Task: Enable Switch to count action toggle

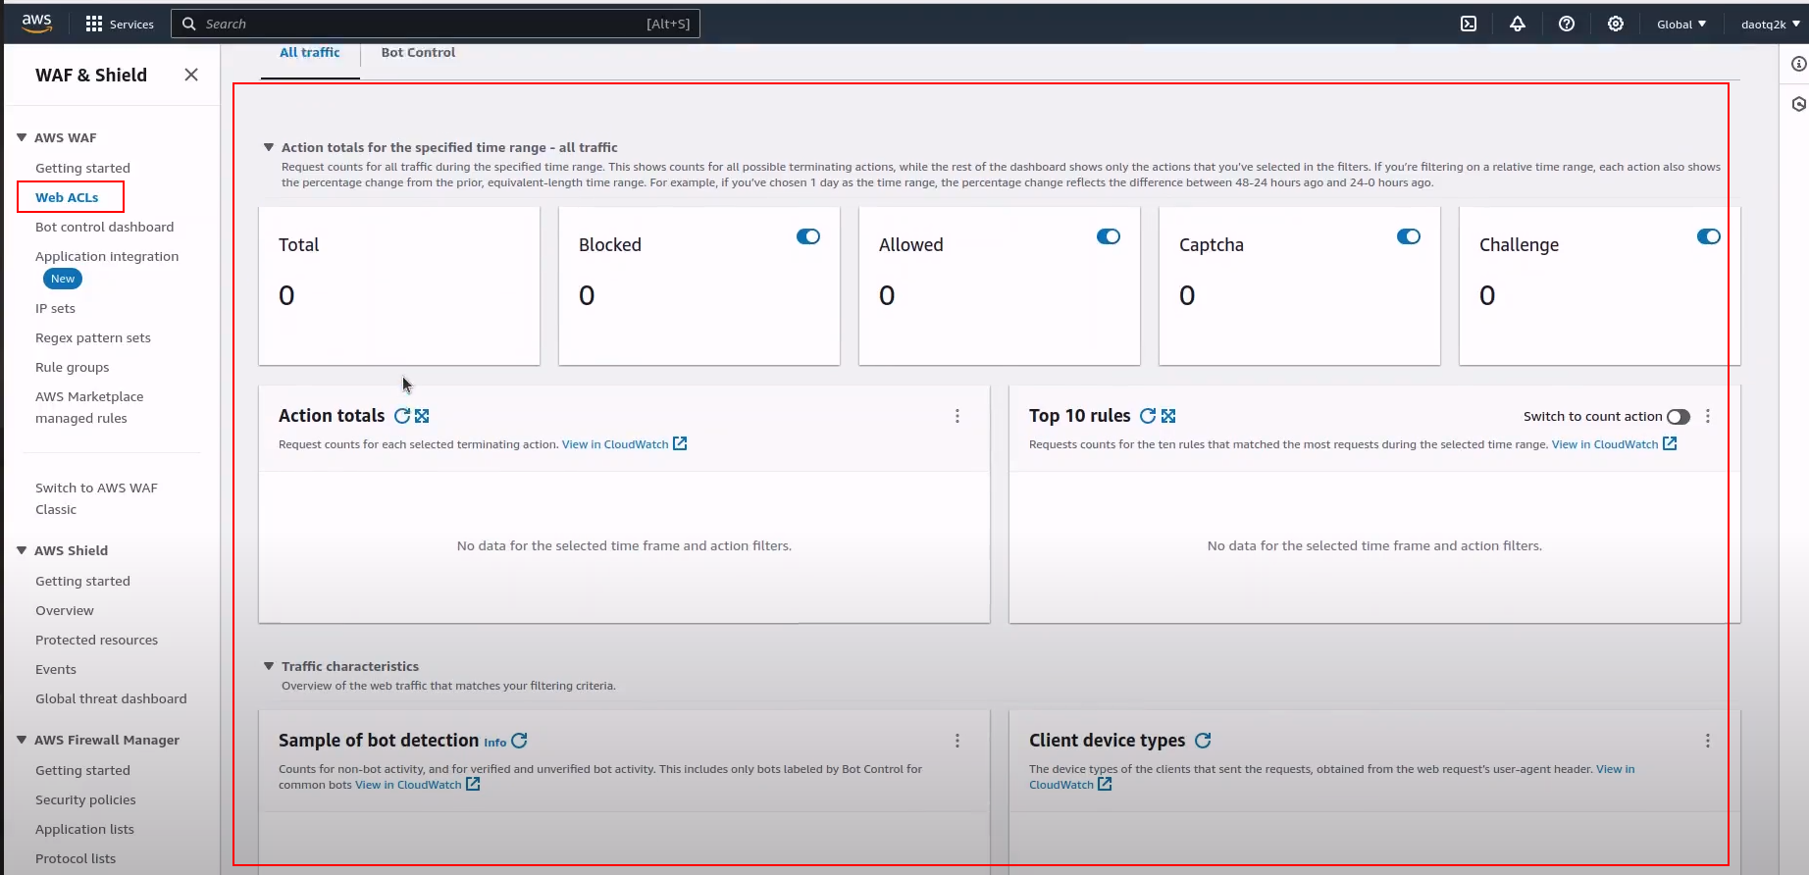Action: click(1679, 417)
